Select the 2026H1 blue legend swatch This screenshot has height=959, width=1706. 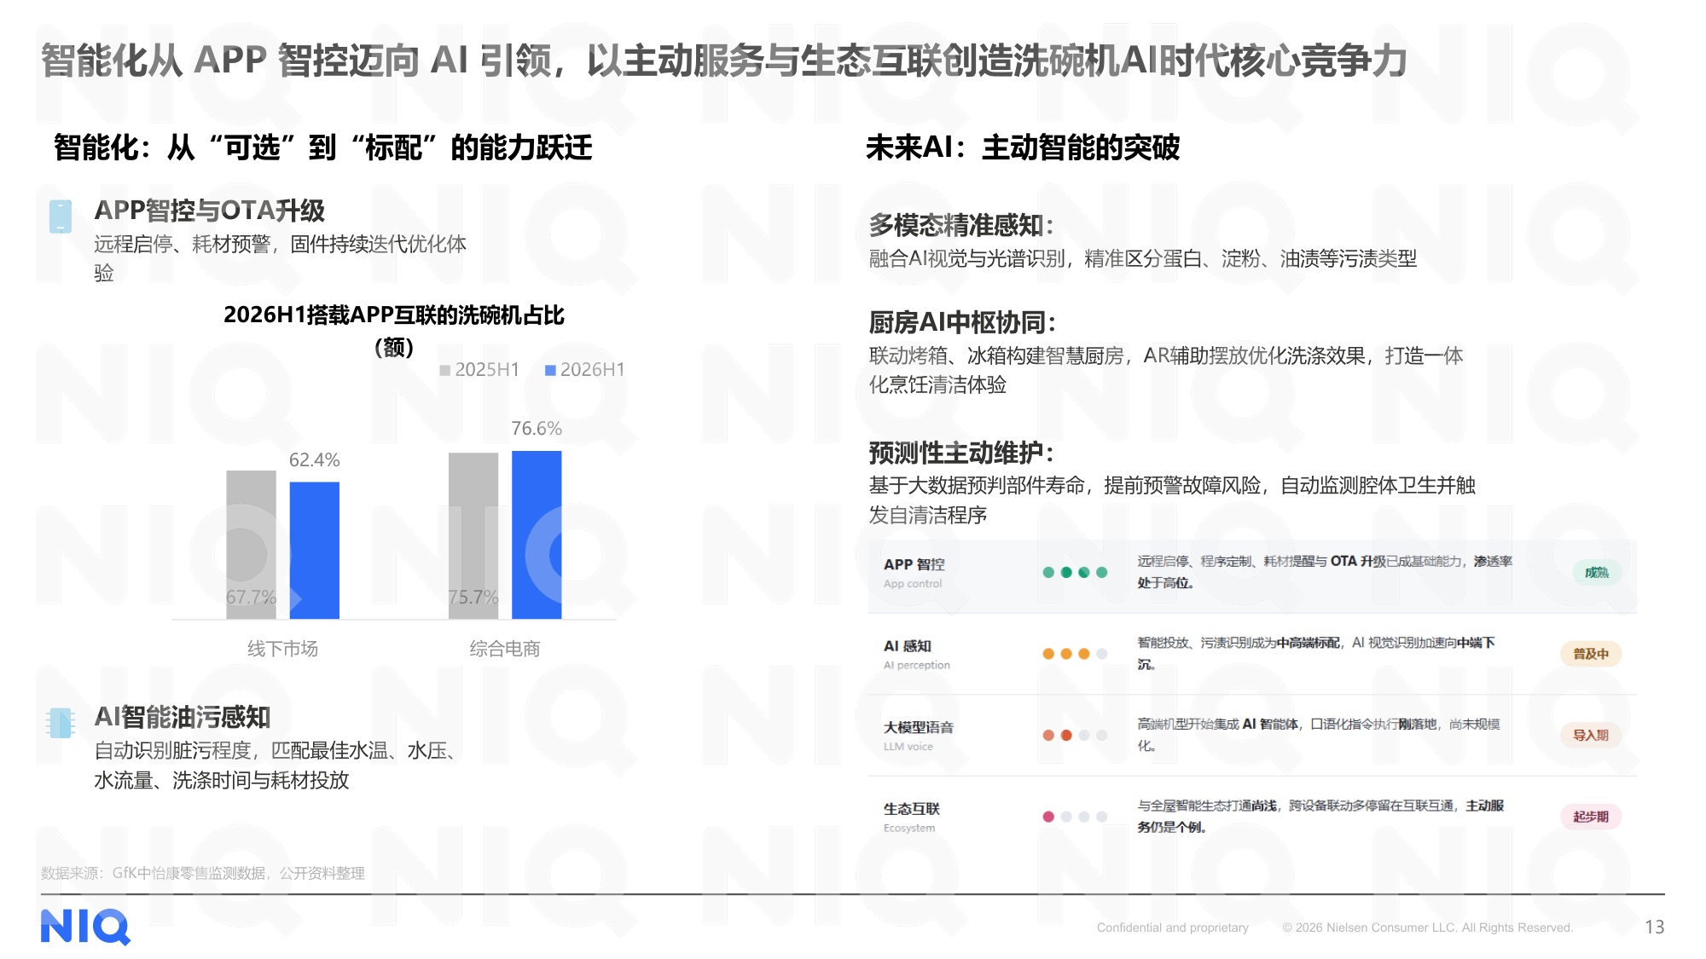(550, 370)
